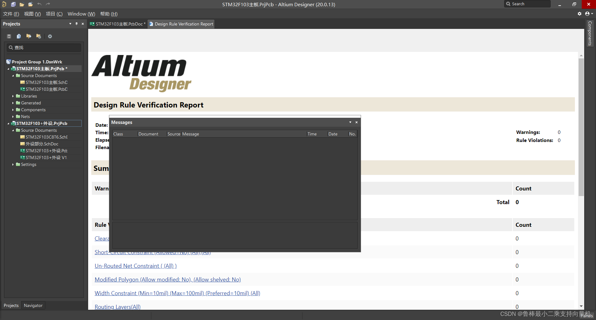Viewport: 596px width, 320px height.
Task: Collapse the STM32F103主板.PrjPcb project node
Action: coord(8,69)
